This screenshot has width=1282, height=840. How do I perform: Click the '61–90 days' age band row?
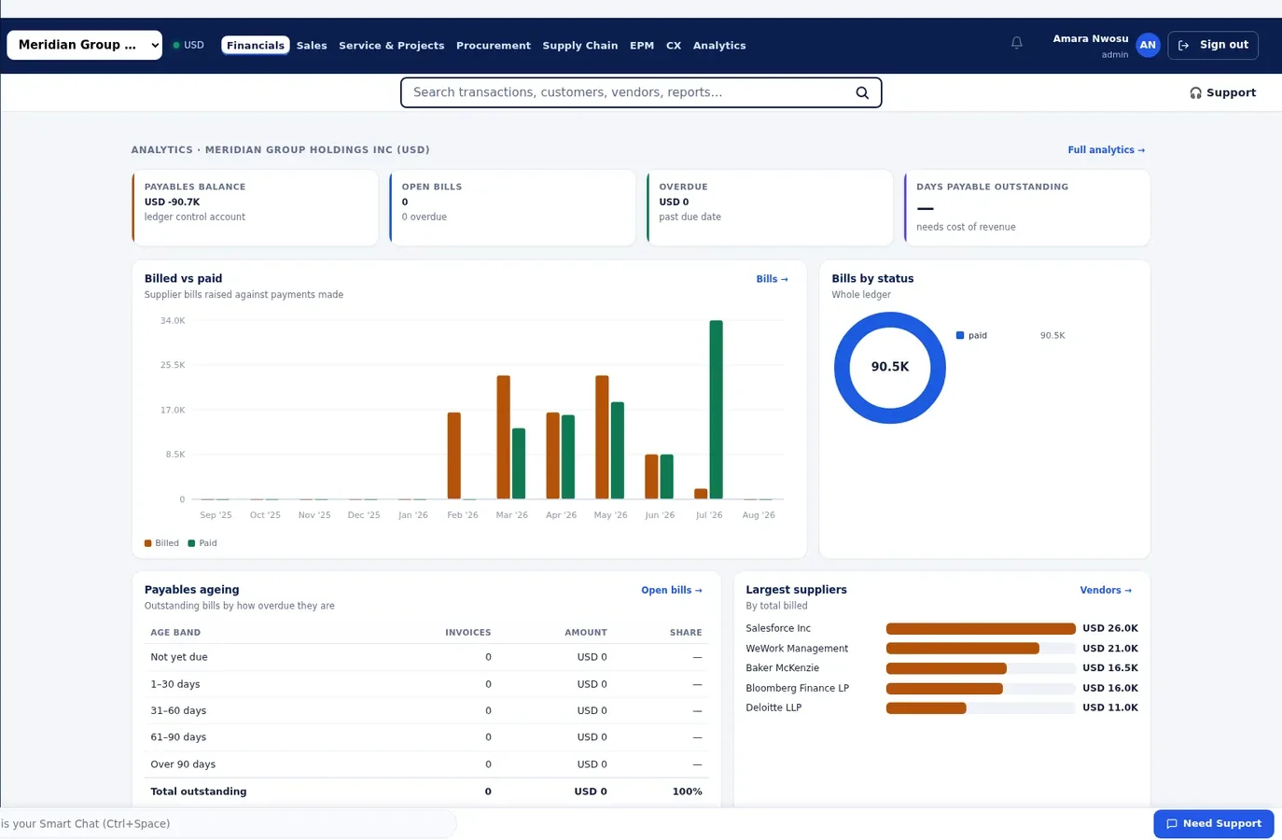coord(426,737)
